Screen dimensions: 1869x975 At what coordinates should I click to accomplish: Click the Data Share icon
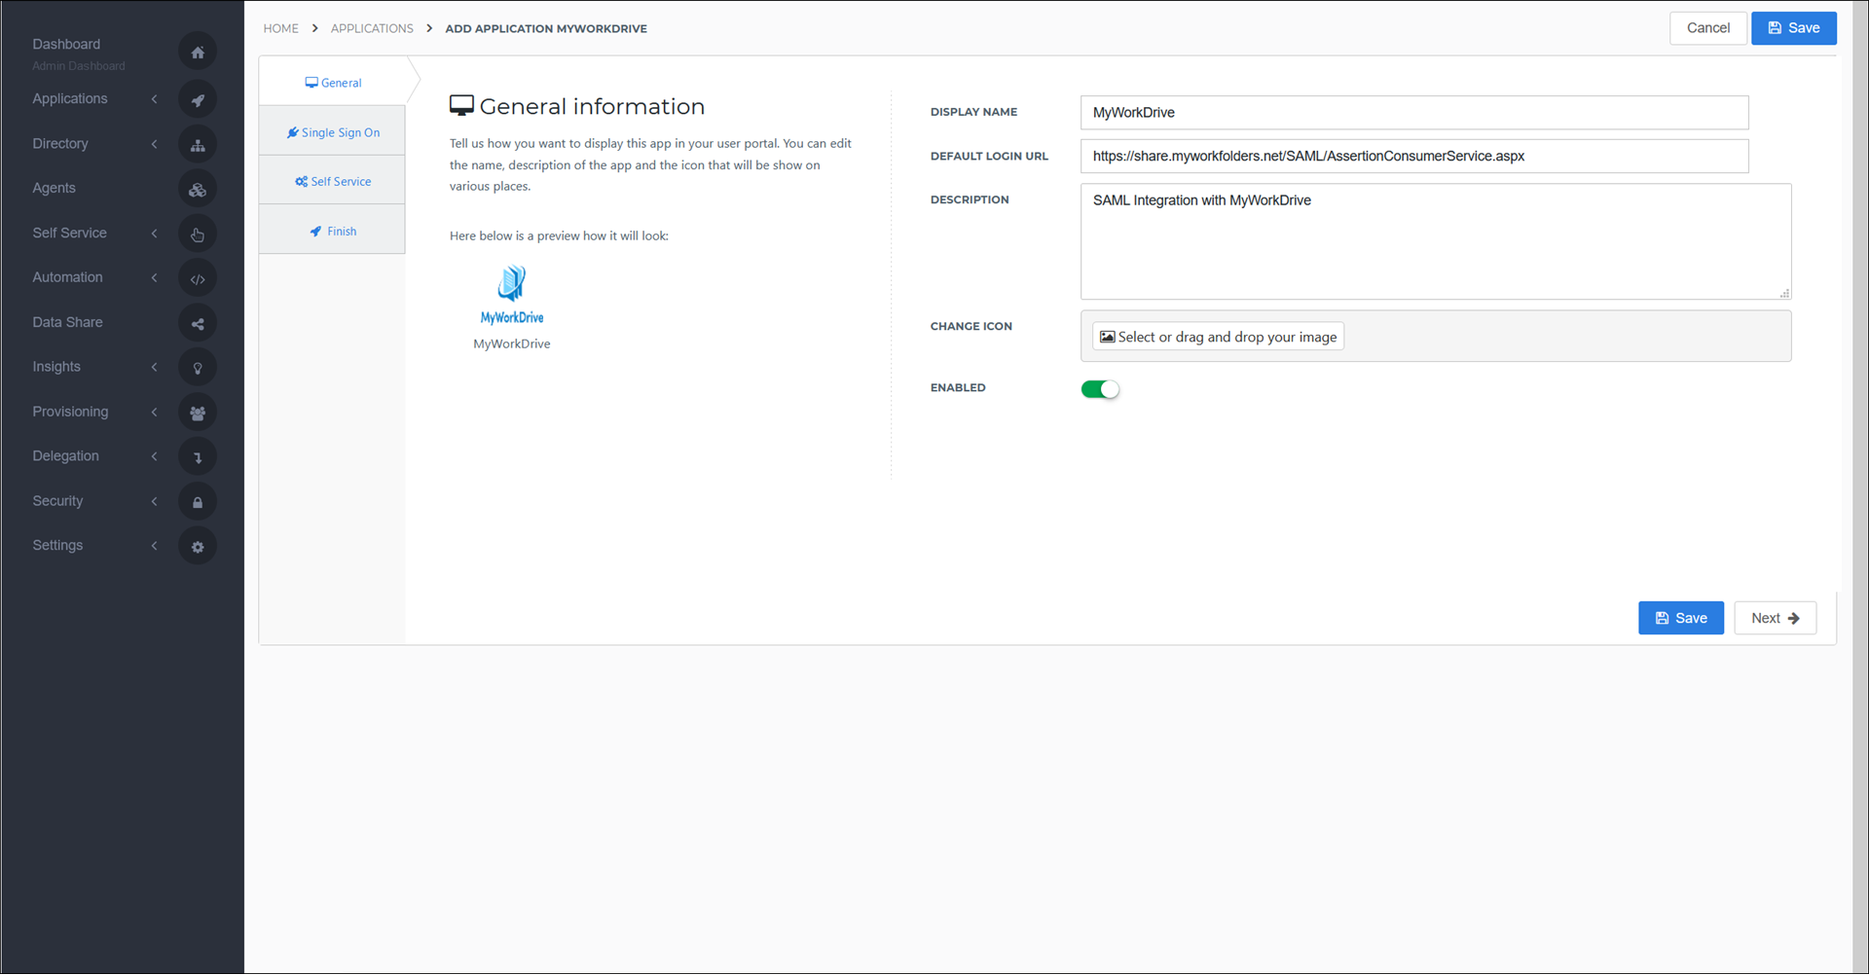point(198,323)
